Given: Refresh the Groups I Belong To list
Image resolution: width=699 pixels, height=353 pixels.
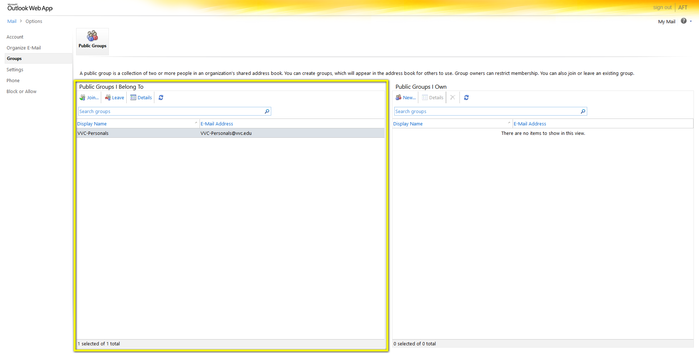Looking at the screenshot, I should point(161,97).
